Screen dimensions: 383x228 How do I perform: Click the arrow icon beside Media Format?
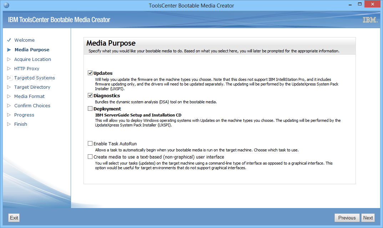coord(9,96)
